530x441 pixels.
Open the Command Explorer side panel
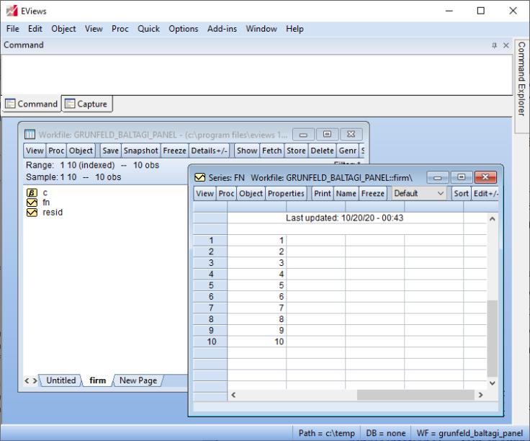(521, 79)
